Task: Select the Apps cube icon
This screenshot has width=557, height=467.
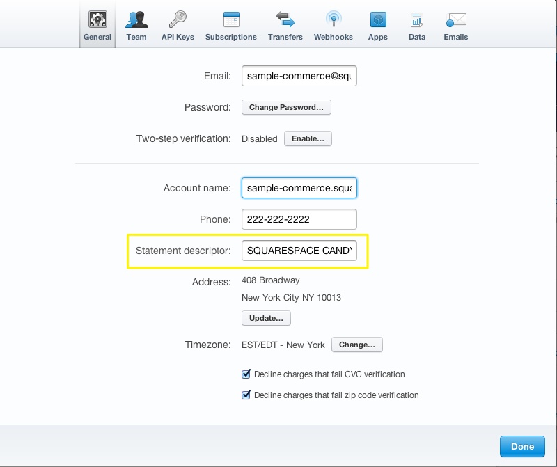Action: coord(378,19)
